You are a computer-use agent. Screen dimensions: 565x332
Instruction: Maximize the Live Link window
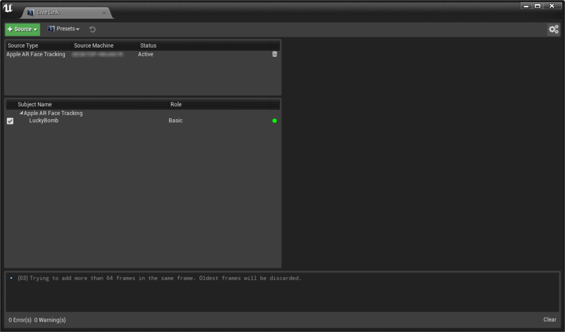[537, 6]
